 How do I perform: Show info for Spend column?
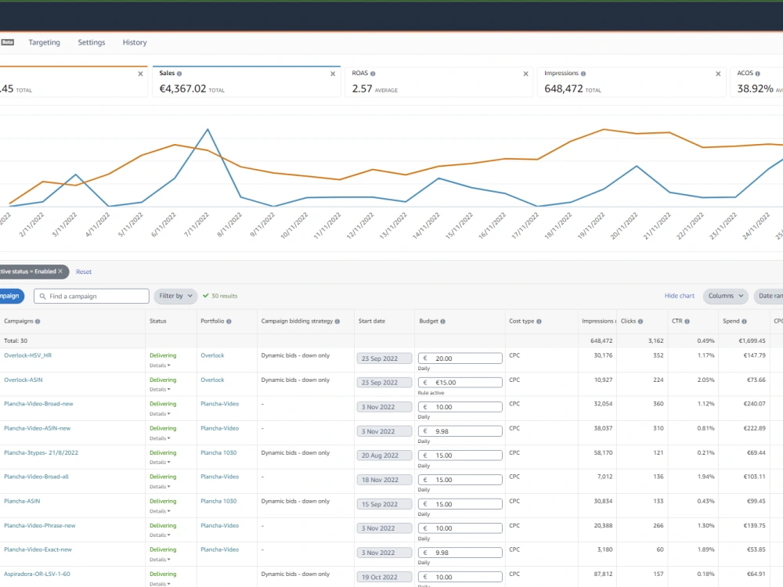tap(744, 322)
